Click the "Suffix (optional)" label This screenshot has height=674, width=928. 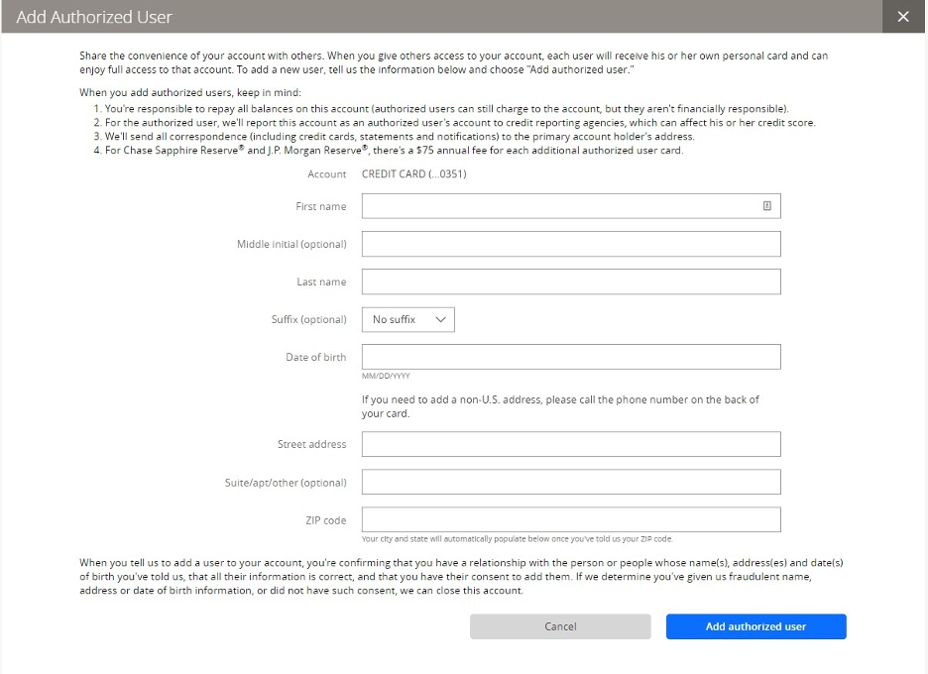308,319
